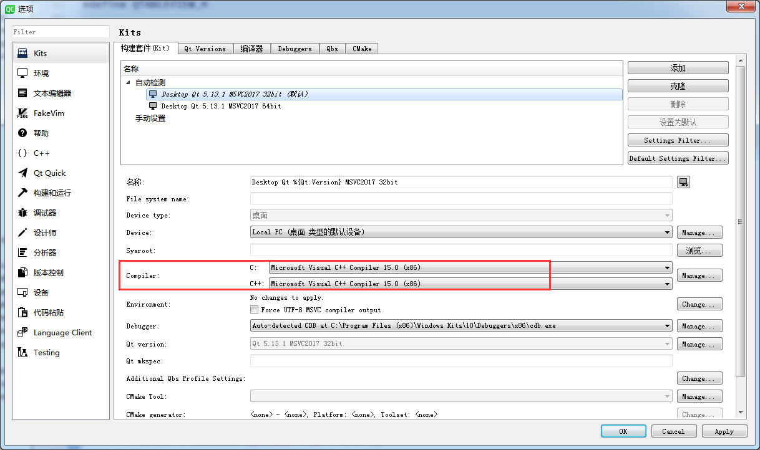
Task: Open the Device type dropdown
Action: 461,216
